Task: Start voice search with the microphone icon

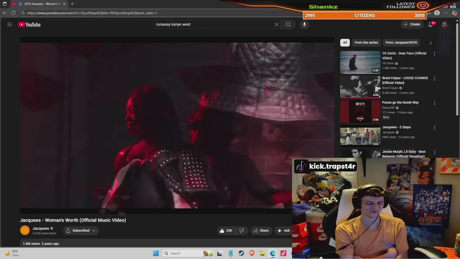Action: pos(304,24)
